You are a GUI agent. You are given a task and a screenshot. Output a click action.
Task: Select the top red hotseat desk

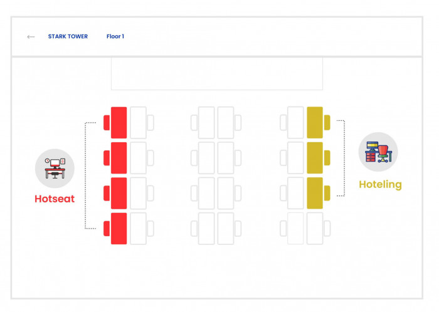[x=119, y=122]
